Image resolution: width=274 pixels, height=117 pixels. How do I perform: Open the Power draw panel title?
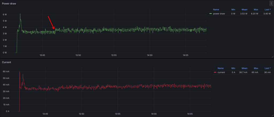(8, 3)
